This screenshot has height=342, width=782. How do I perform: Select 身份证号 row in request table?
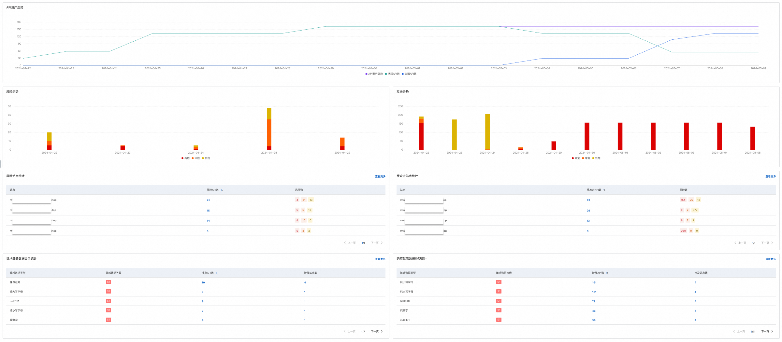pyautogui.click(x=195, y=282)
